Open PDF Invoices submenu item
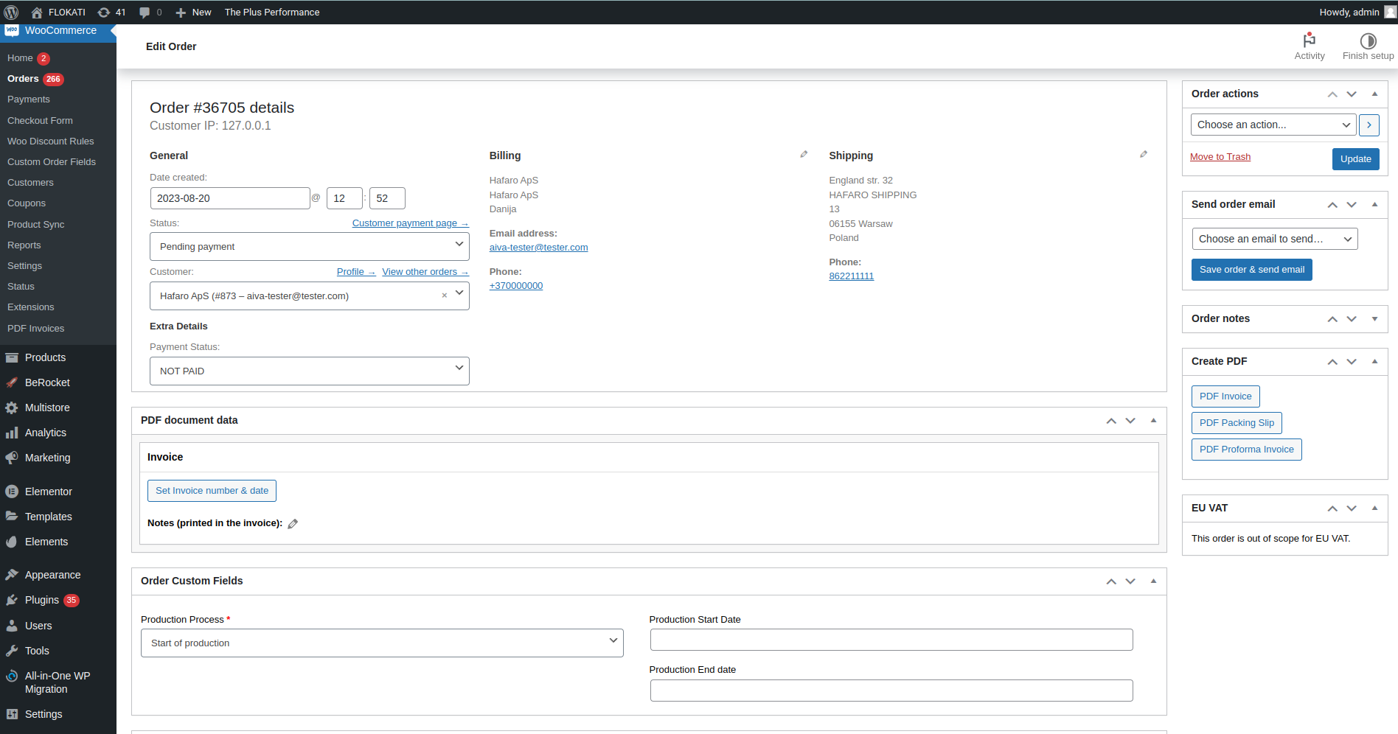This screenshot has height=734, width=1398. tap(35, 329)
